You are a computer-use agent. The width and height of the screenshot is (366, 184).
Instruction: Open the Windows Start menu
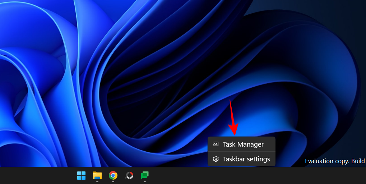81,175
